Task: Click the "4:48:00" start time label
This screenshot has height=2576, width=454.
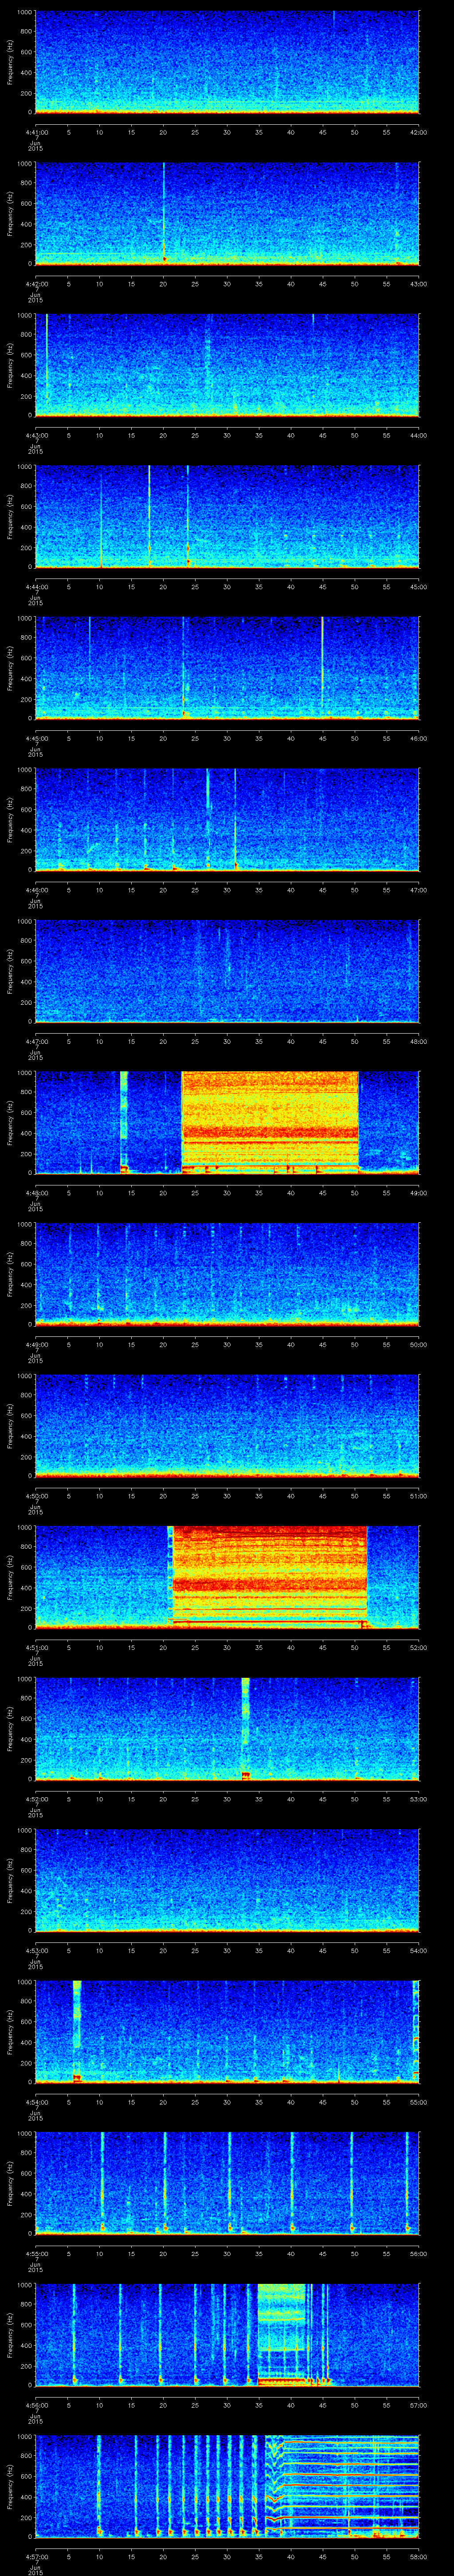Action: click(x=36, y=1193)
